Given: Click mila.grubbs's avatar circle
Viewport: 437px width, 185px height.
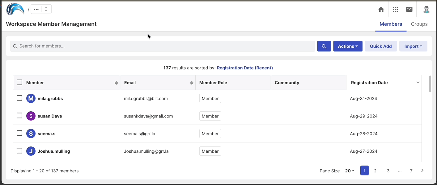Looking at the screenshot, I should tap(31, 98).
